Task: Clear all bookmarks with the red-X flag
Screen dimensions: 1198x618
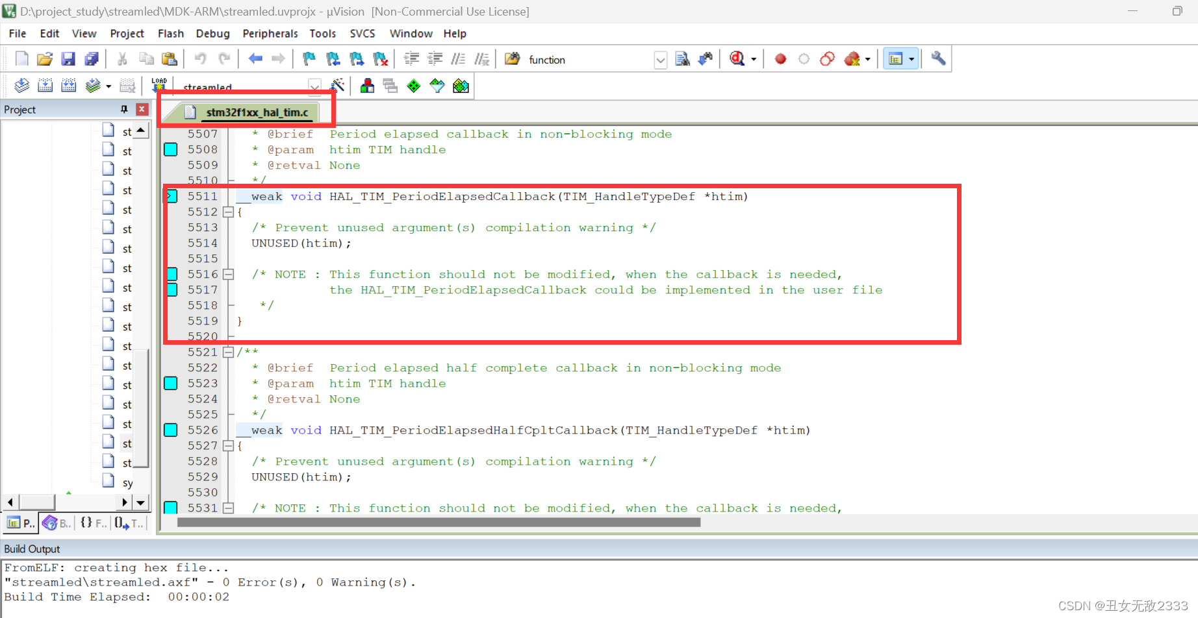Action: pos(381,59)
